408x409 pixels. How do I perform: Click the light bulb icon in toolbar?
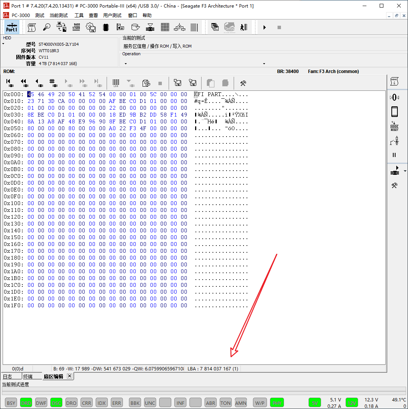pos(47,27)
